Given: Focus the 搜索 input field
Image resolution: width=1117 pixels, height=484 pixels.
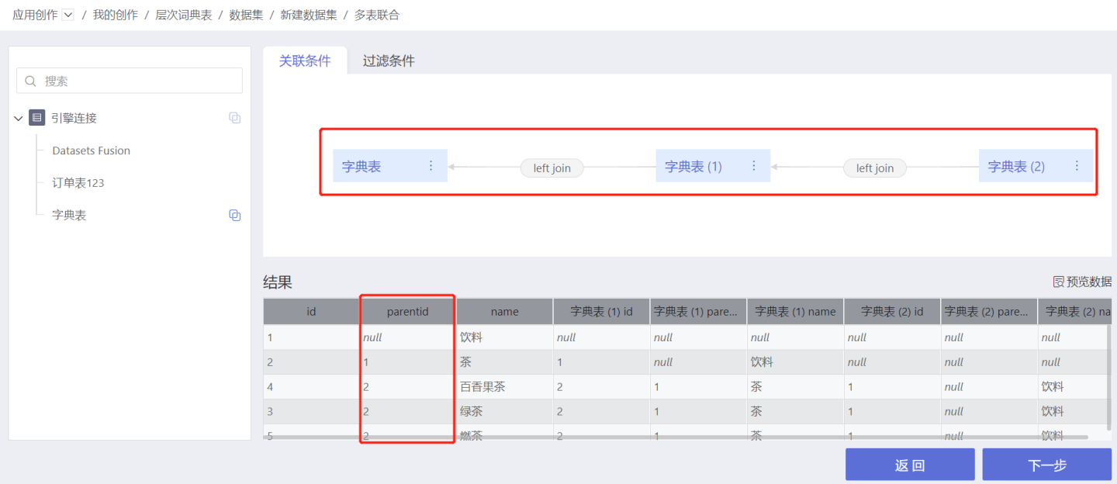Looking at the screenshot, I should pyautogui.click(x=130, y=81).
